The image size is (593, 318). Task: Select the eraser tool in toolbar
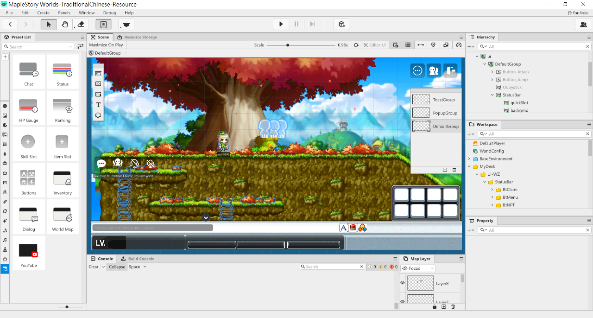[81, 24]
